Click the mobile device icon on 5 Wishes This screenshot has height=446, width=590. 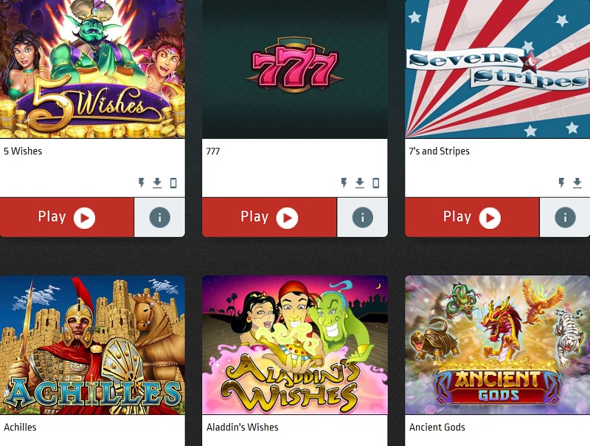[173, 183]
